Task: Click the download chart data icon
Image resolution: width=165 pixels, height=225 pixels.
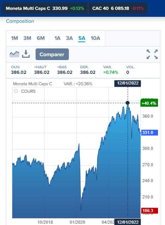Action: 26,54
